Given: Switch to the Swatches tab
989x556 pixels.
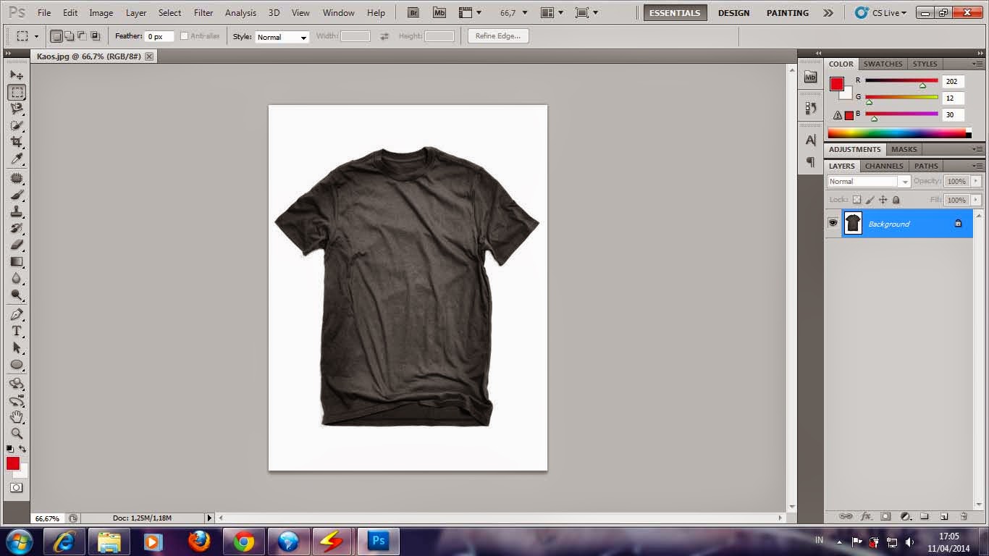Looking at the screenshot, I should (883, 64).
